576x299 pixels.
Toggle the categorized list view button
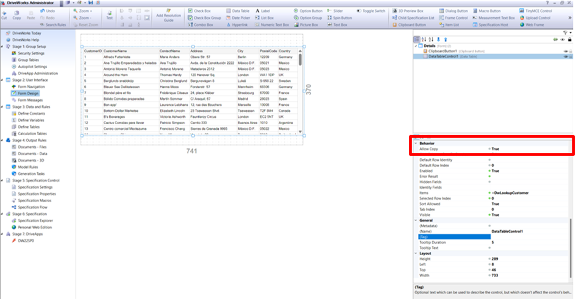pos(416,39)
